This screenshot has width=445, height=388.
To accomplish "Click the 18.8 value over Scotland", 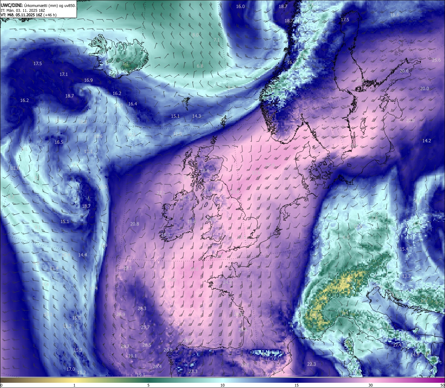I will point(205,171).
